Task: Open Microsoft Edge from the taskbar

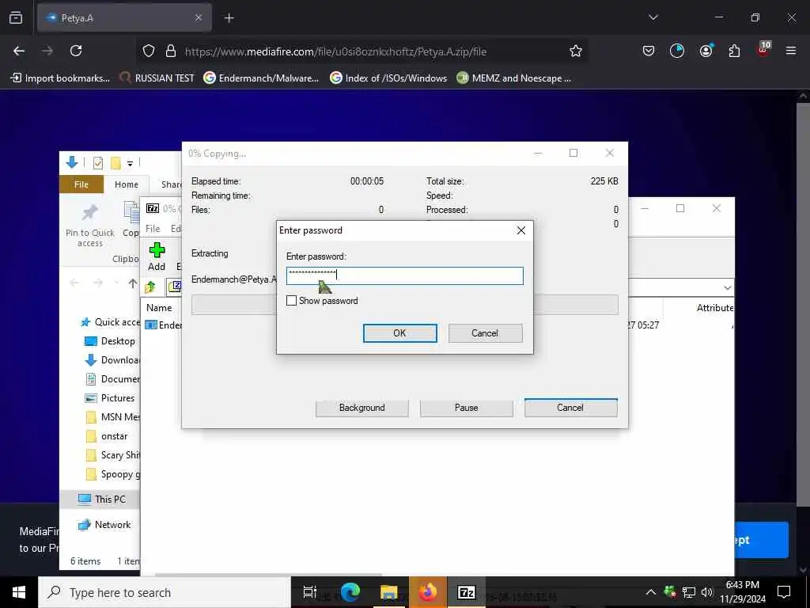Action: (350, 592)
